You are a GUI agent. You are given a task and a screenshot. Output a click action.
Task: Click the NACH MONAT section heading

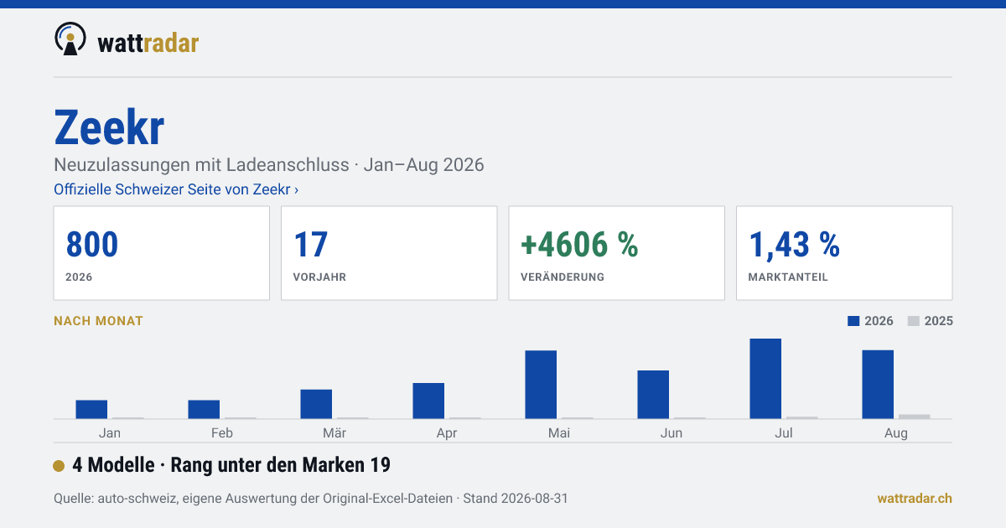pos(98,321)
